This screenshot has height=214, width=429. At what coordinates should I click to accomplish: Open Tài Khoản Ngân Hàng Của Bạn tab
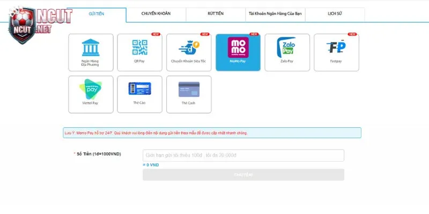click(275, 13)
